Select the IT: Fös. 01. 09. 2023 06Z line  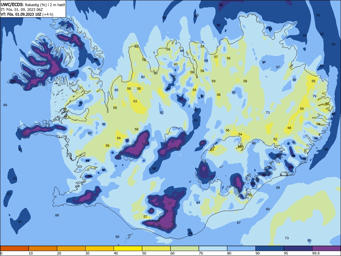pyautogui.click(x=22, y=10)
